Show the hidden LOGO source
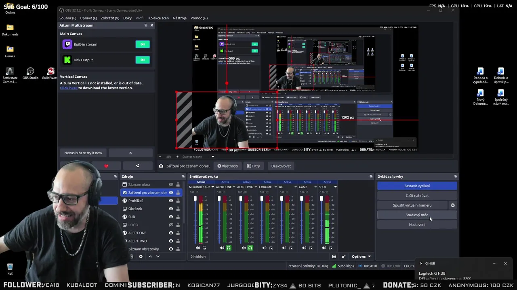 (x=171, y=225)
